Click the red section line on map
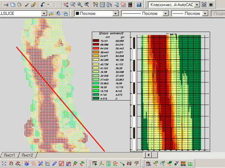 (x=60, y=99)
